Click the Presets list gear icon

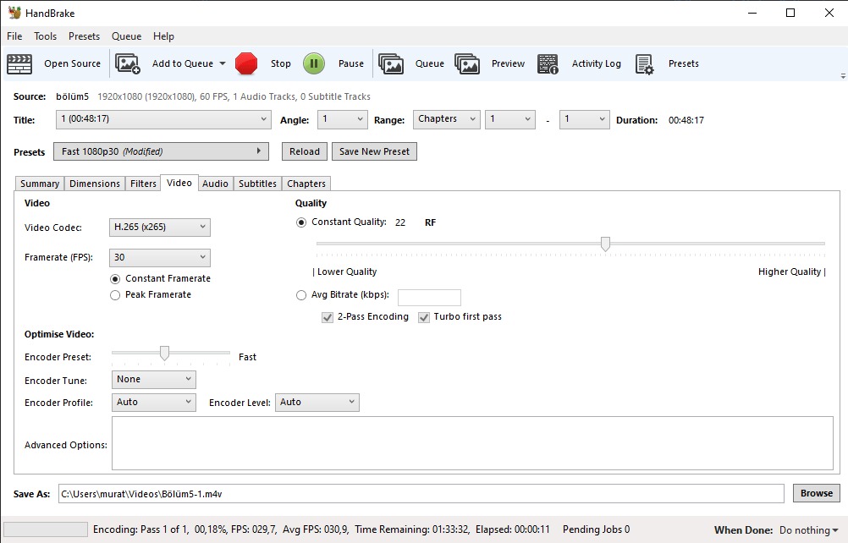(644, 63)
